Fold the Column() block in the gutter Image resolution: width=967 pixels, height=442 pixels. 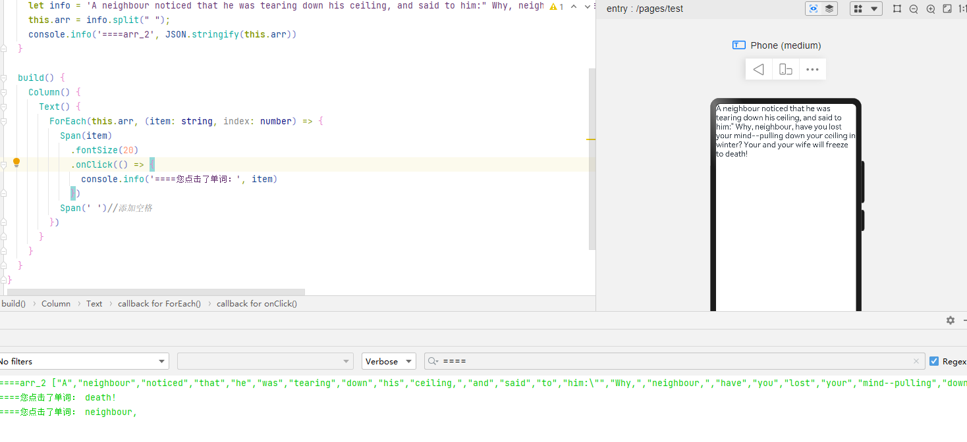(4, 92)
